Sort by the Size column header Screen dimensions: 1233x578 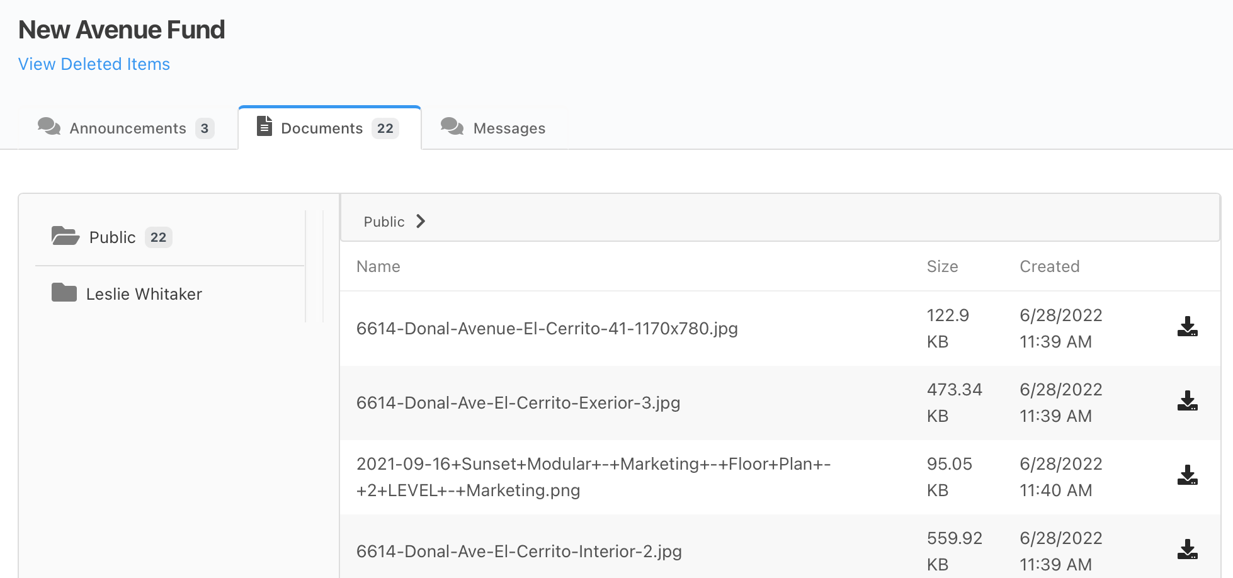click(942, 266)
